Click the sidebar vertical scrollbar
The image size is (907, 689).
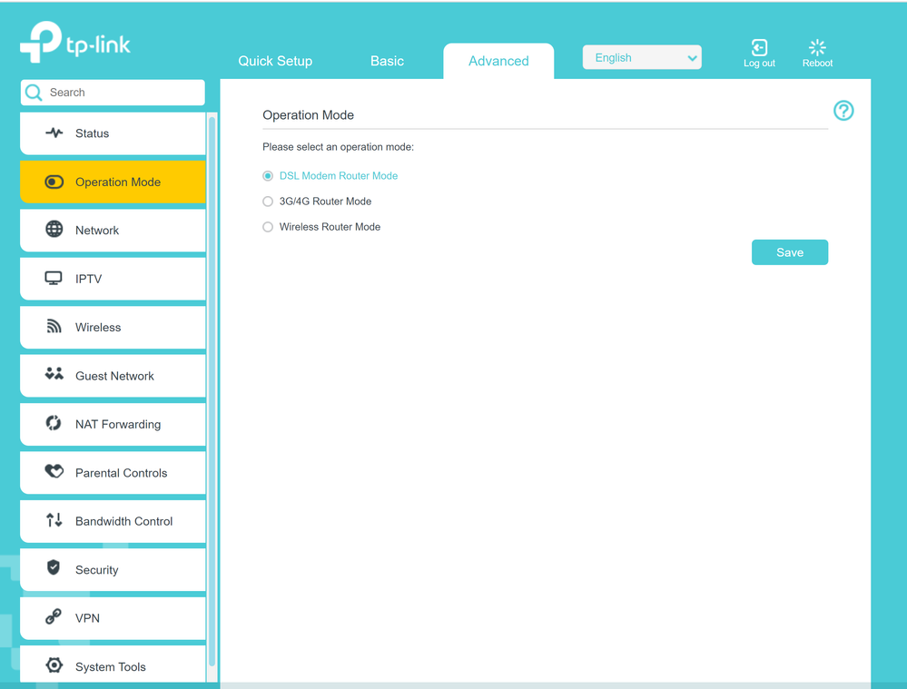212,390
